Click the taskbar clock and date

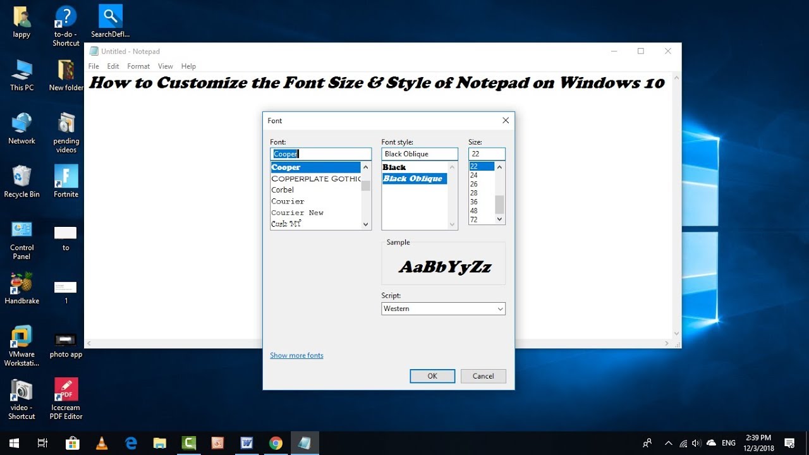(758, 443)
